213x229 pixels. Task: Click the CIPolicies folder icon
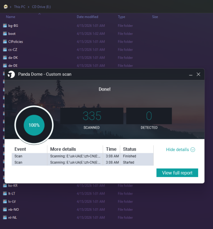point(5,42)
